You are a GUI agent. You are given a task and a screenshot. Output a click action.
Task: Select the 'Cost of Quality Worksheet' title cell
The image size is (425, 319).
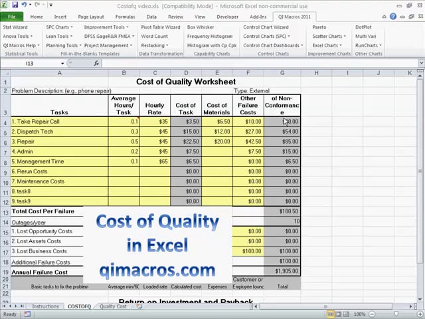(x=186, y=82)
